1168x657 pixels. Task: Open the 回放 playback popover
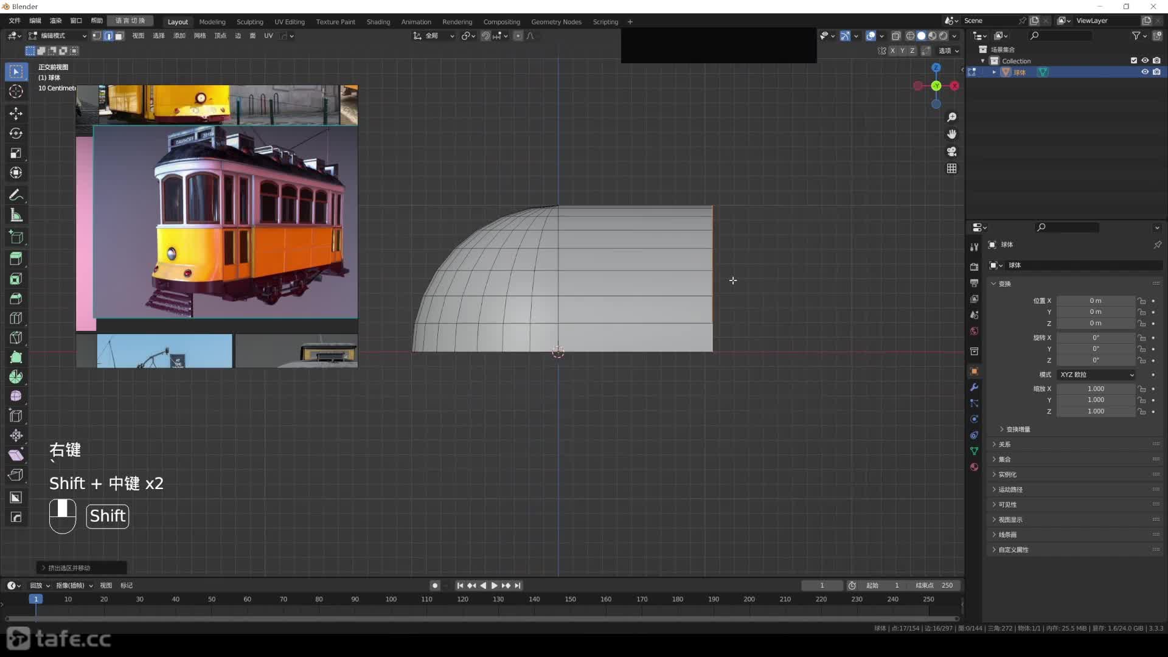click(40, 586)
